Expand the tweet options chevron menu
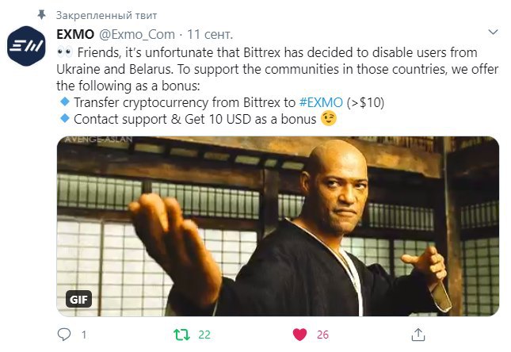This screenshot has height=352, width=511. (x=493, y=32)
